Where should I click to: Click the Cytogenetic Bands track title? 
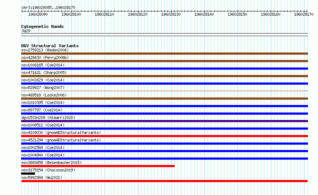click(x=43, y=26)
